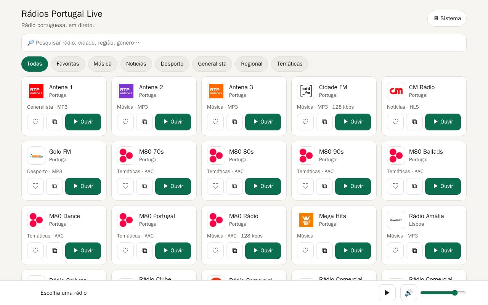Copy the M80 Rádio stream link
Viewport: 488px width, 305px height.
click(x=234, y=251)
